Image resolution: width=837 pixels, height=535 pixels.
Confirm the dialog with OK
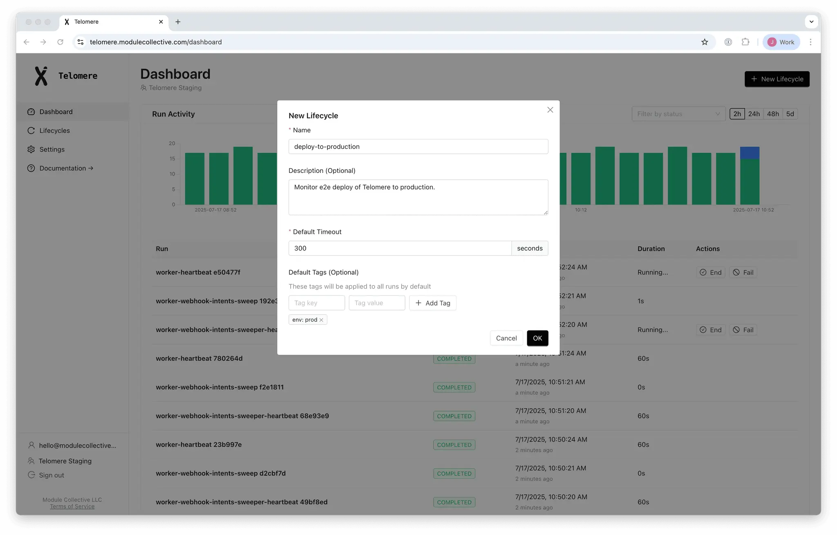pyautogui.click(x=537, y=338)
